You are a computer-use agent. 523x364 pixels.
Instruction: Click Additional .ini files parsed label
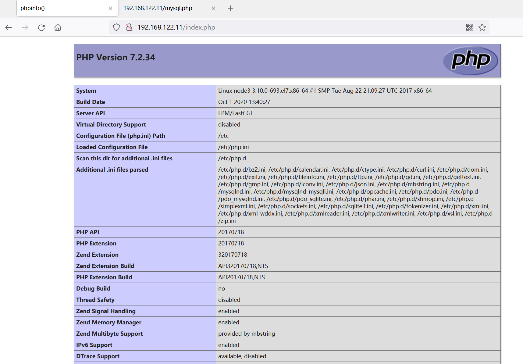tap(112, 170)
